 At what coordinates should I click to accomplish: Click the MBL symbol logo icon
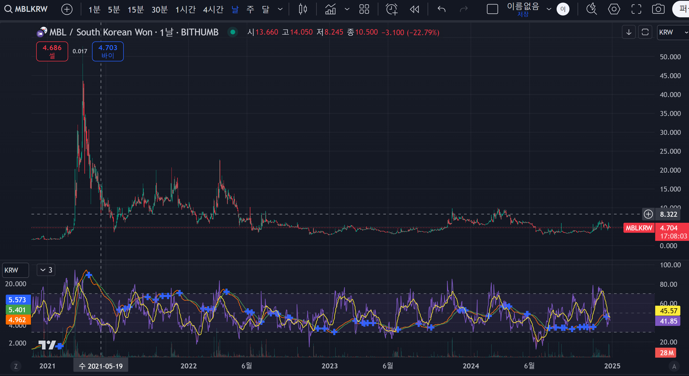tap(42, 32)
